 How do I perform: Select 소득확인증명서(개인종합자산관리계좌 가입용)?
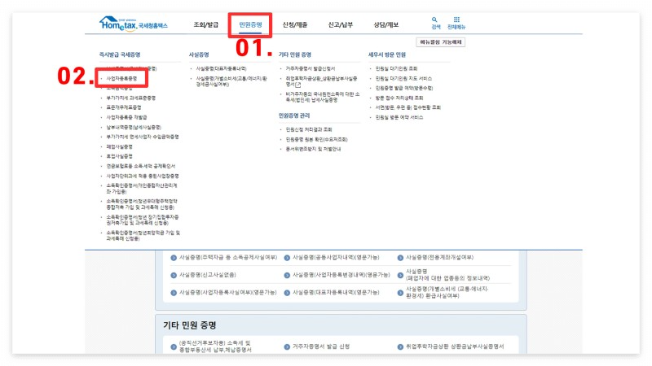point(142,189)
